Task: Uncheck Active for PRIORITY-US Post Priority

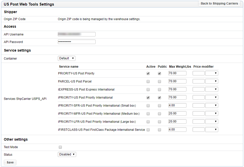Action: coord(148,73)
